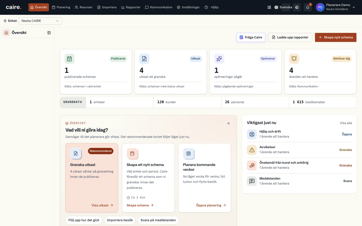The image size is (362, 226).
Task: Close the Vad vill ni göra idag panel
Action: [x=229, y=123]
